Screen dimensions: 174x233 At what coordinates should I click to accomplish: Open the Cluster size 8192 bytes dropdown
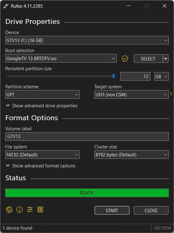pos(131,155)
